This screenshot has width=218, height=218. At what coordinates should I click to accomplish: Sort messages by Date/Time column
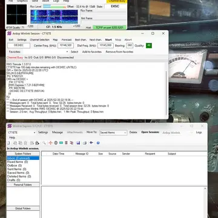click(58, 154)
